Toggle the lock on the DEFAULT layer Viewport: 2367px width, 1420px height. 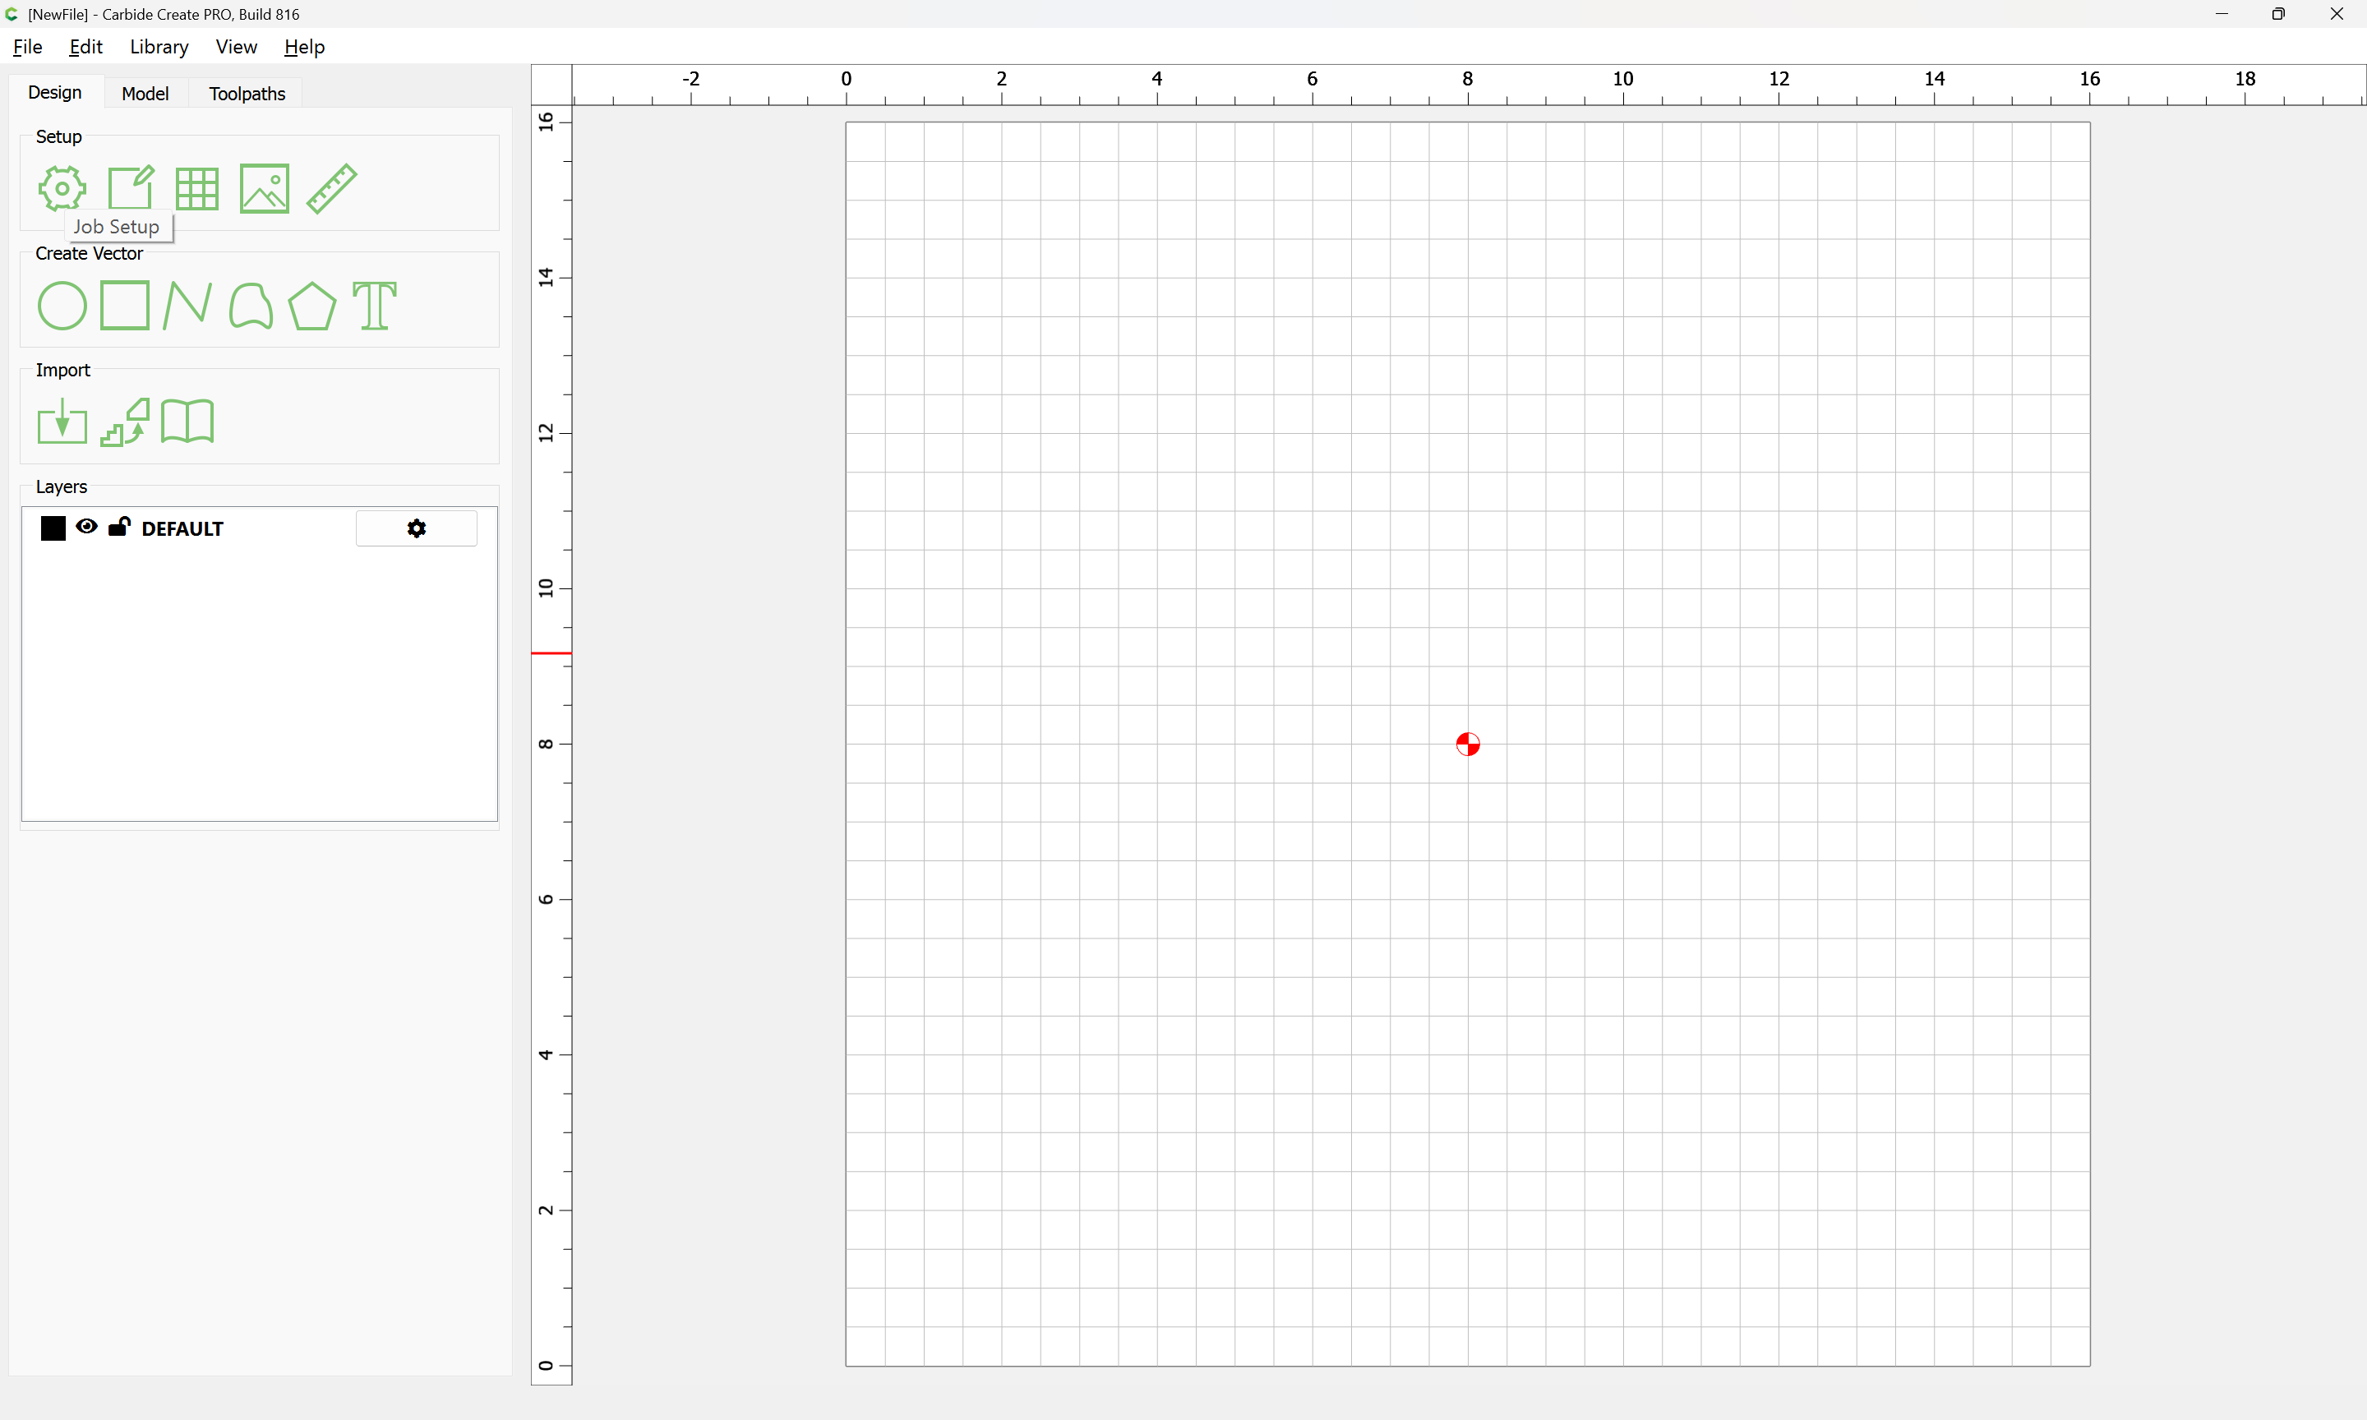coord(118,526)
